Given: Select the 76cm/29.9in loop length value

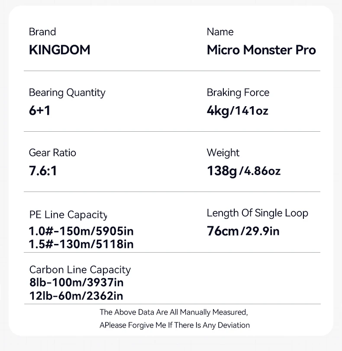Looking at the screenshot, I should [x=243, y=231].
